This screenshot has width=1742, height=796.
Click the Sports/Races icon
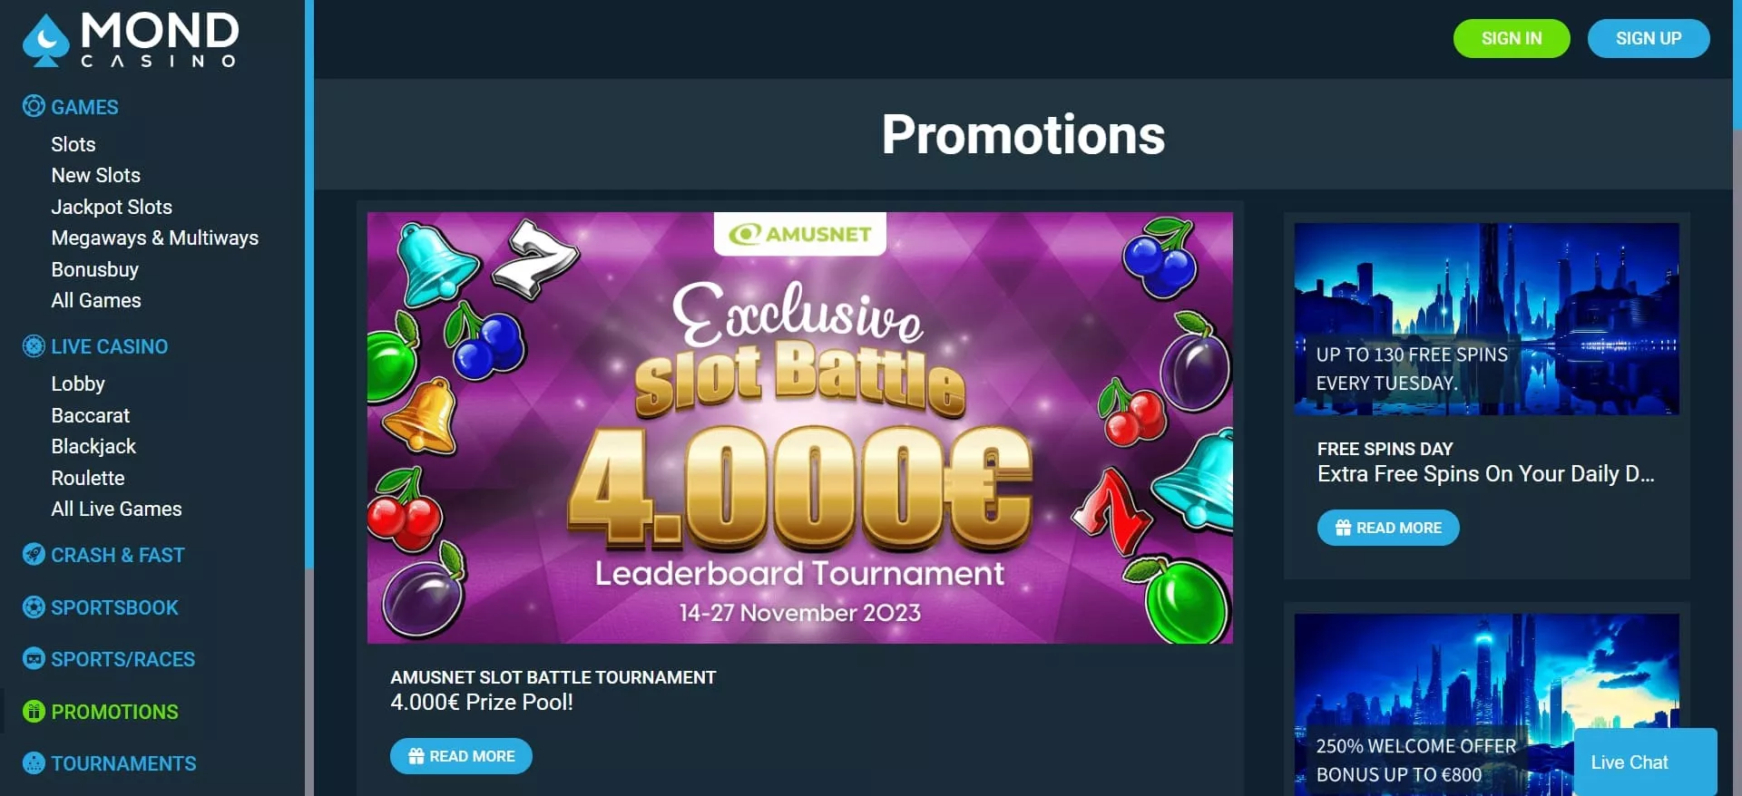click(x=34, y=659)
